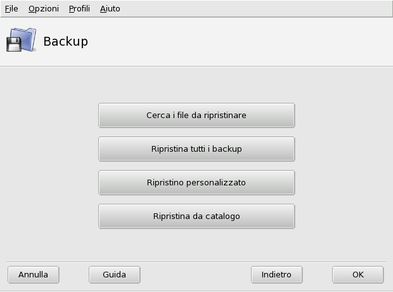Launch the custom restore option

click(196, 183)
